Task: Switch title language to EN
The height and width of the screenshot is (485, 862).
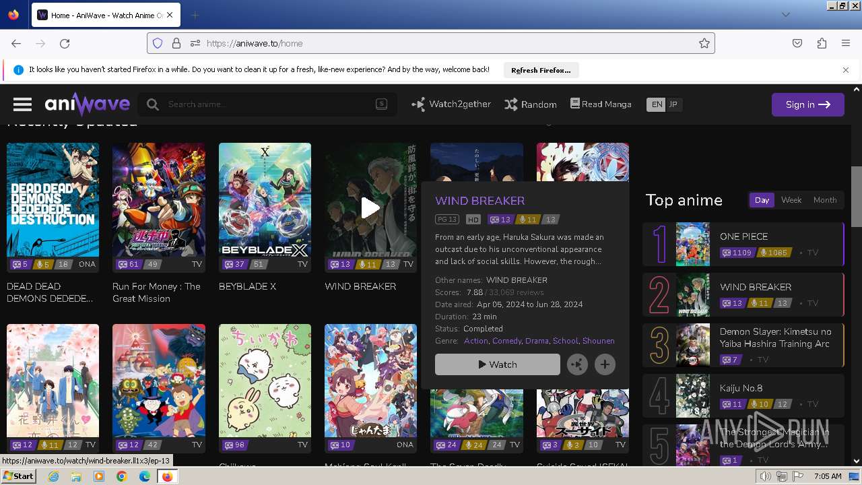Action: (x=656, y=104)
